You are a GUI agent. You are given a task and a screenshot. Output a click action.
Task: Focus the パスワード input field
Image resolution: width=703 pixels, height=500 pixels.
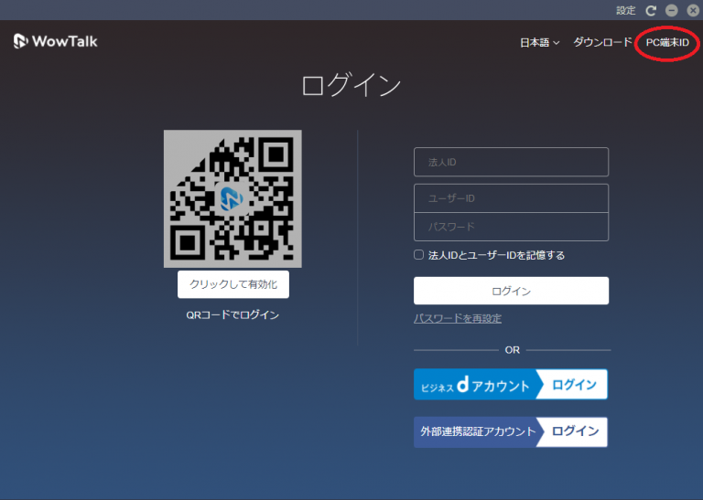tap(511, 227)
